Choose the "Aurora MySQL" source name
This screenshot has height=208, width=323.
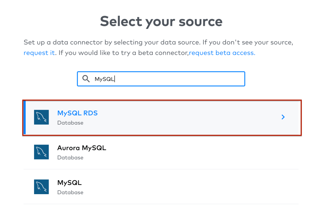[x=81, y=148]
